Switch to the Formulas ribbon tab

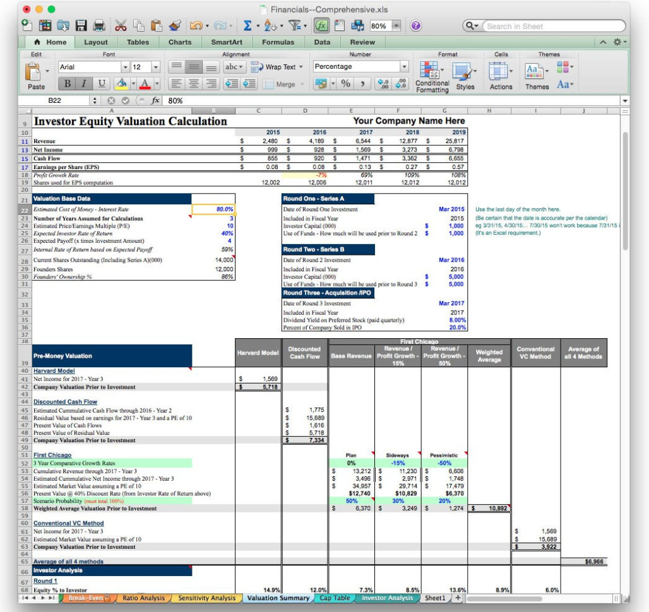(x=278, y=42)
